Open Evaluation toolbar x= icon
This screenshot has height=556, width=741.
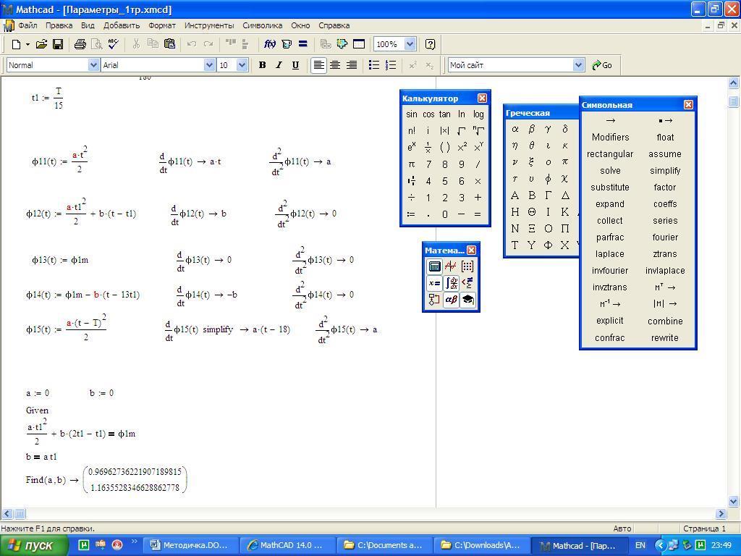pyautogui.click(x=434, y=283)
